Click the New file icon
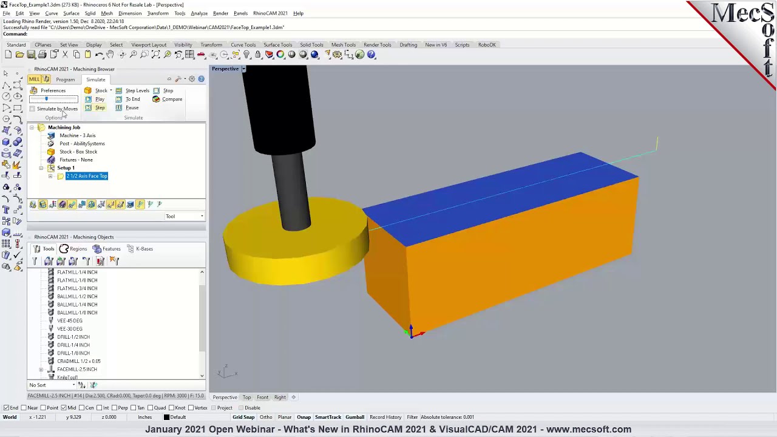 pyautogui.click(x=8, y=55)
